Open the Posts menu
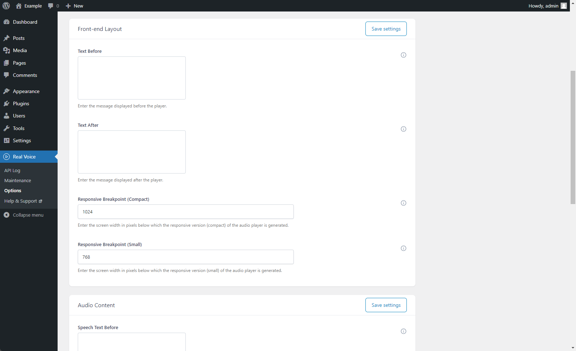 [29, 38]
